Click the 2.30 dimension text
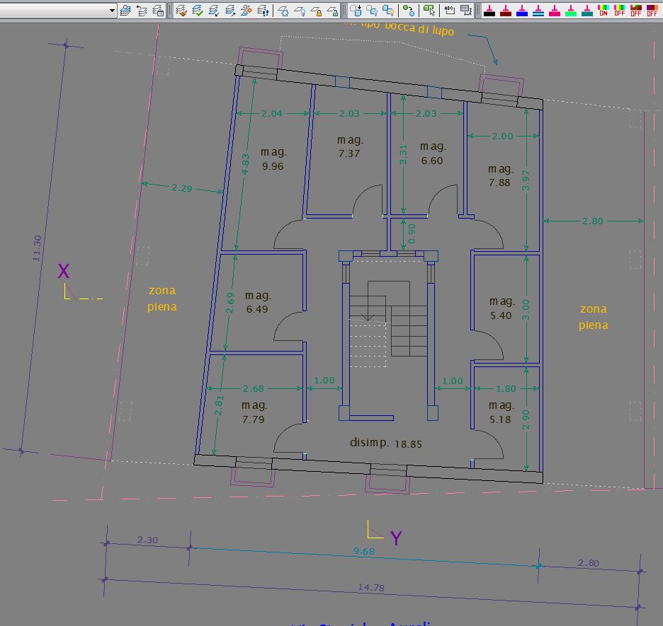663x626 pixels. [147, 540]
